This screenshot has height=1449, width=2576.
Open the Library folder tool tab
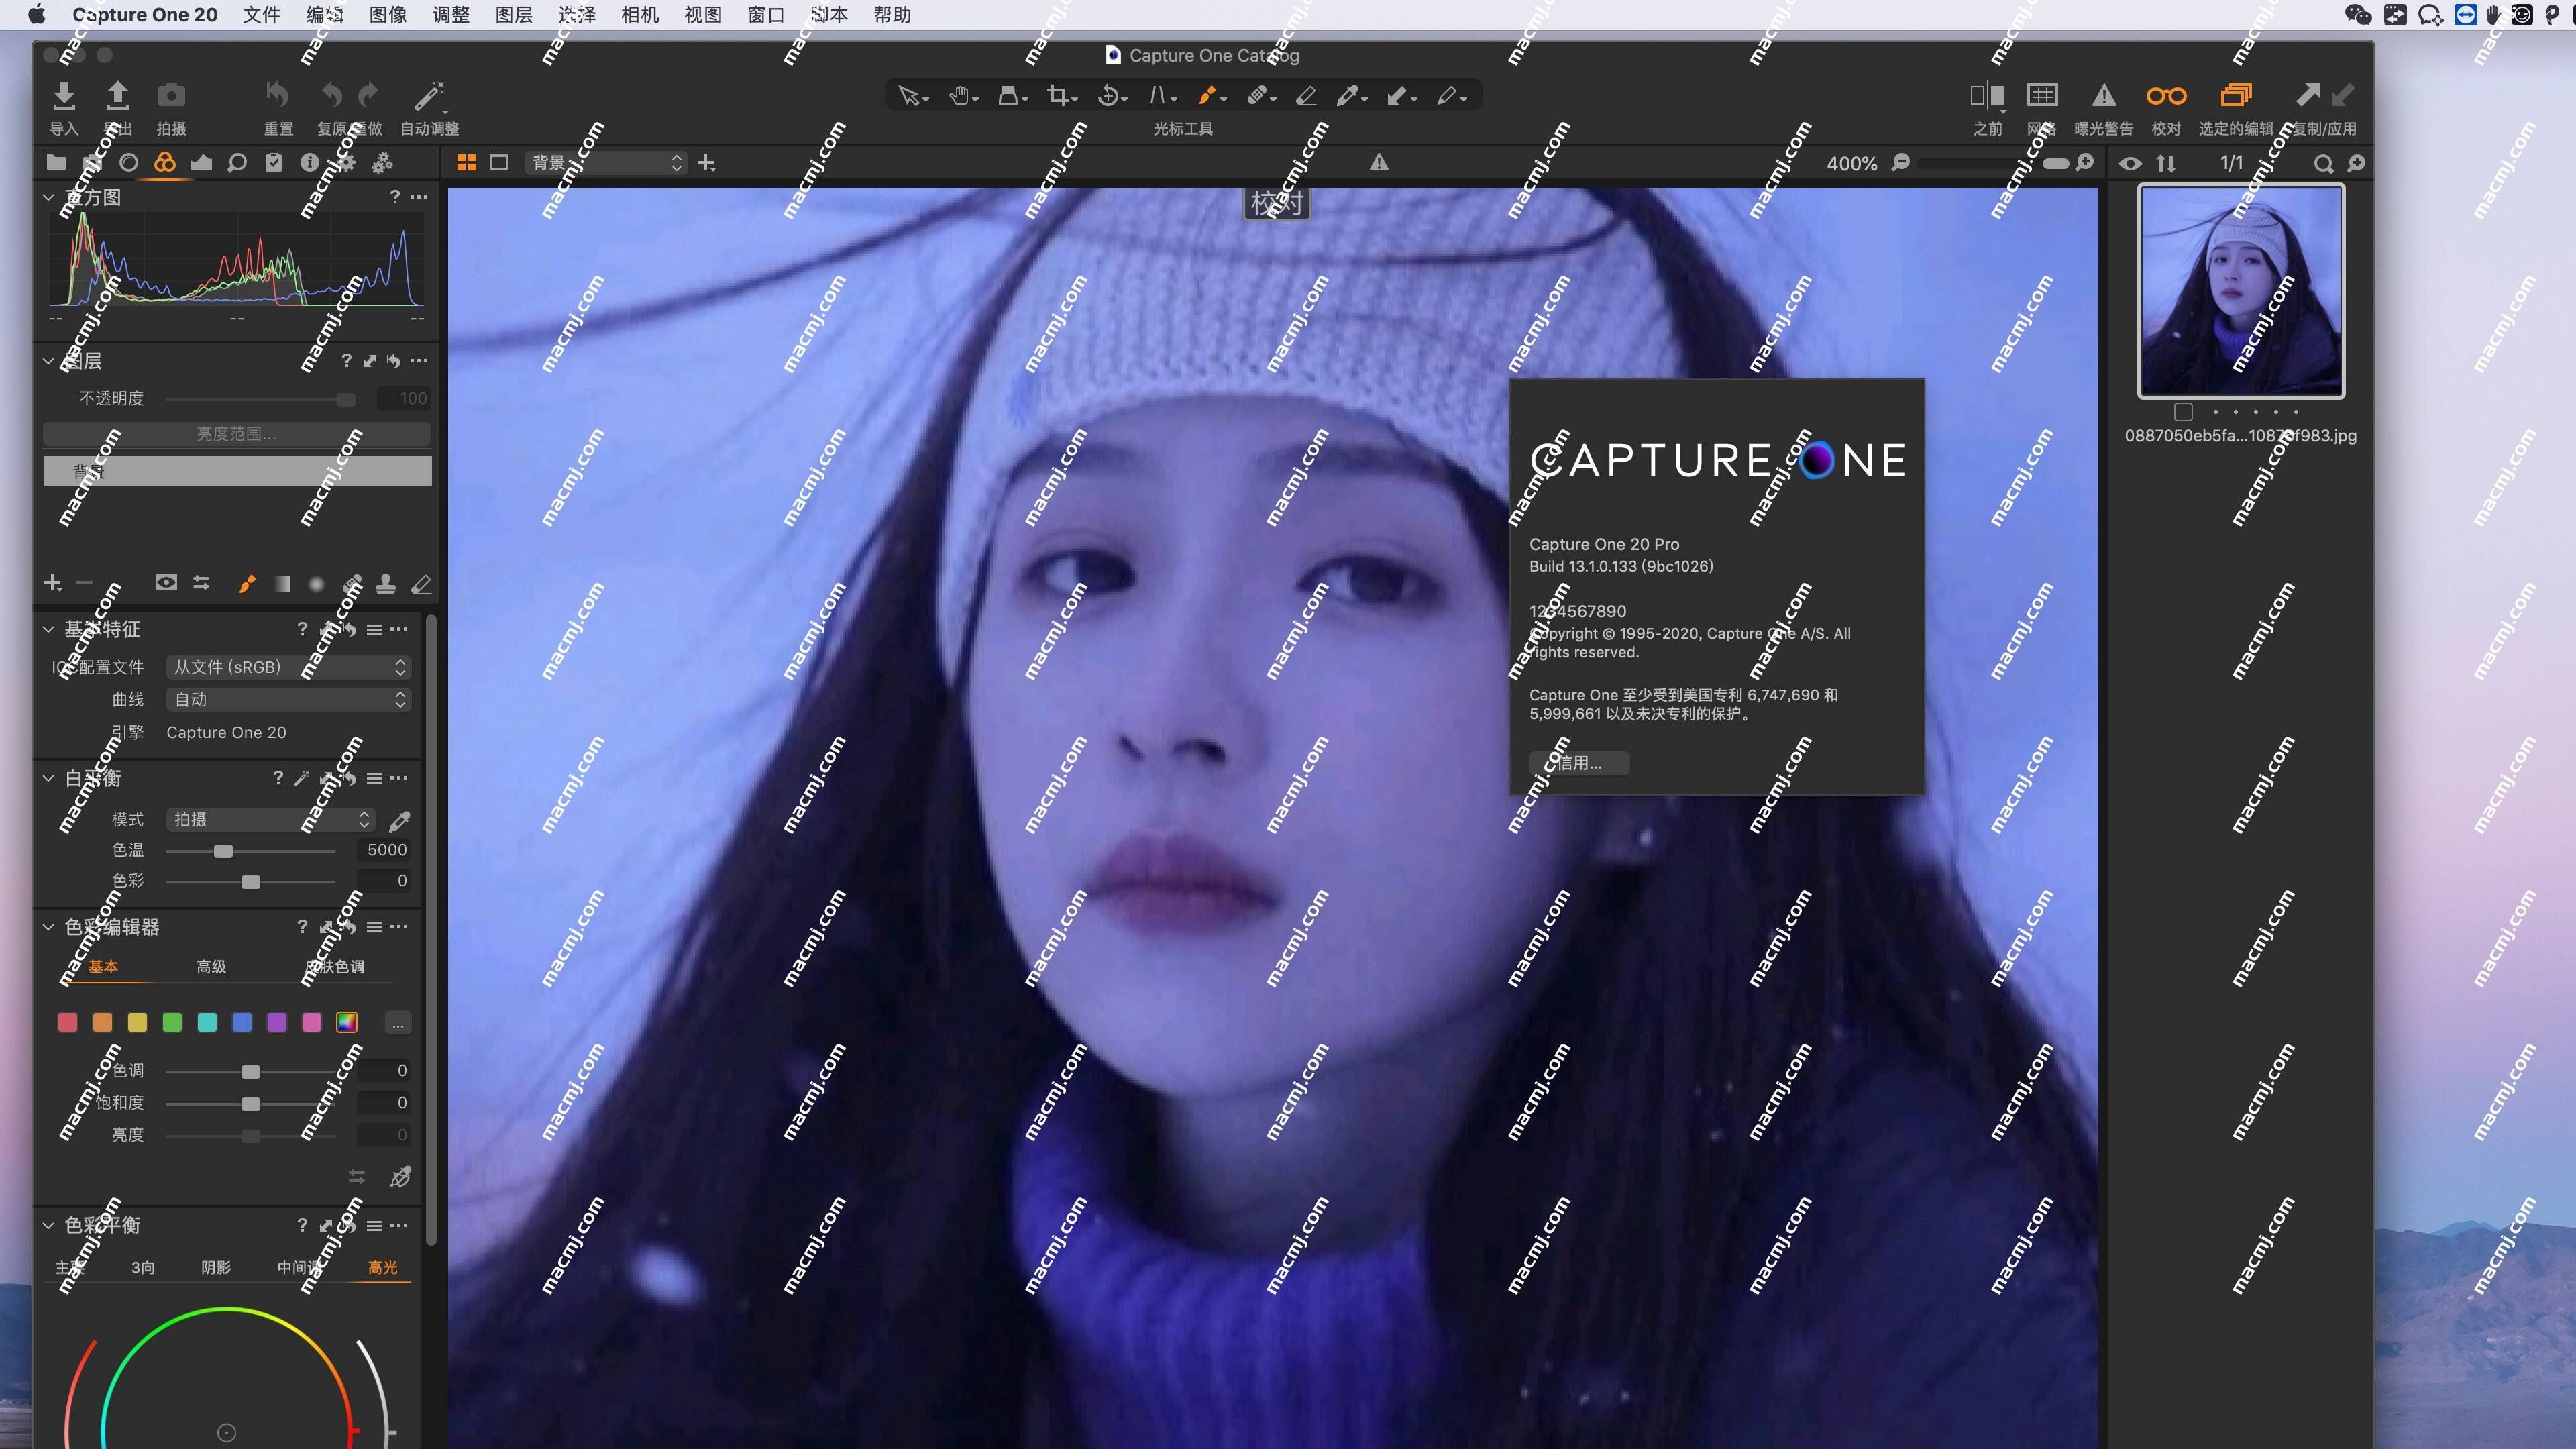click(56, 163)
